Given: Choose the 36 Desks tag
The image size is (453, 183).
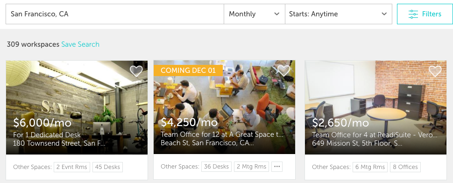Looking at the screenshot, I should click(x=216, y=167).
